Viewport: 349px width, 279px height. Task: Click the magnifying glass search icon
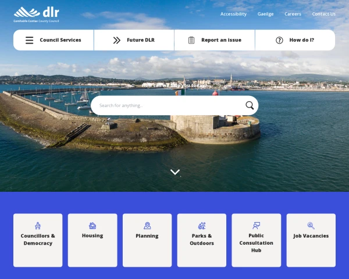coord(250,105)
